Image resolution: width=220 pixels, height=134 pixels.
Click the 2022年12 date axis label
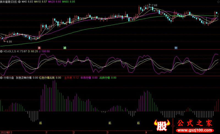point(6,132)
